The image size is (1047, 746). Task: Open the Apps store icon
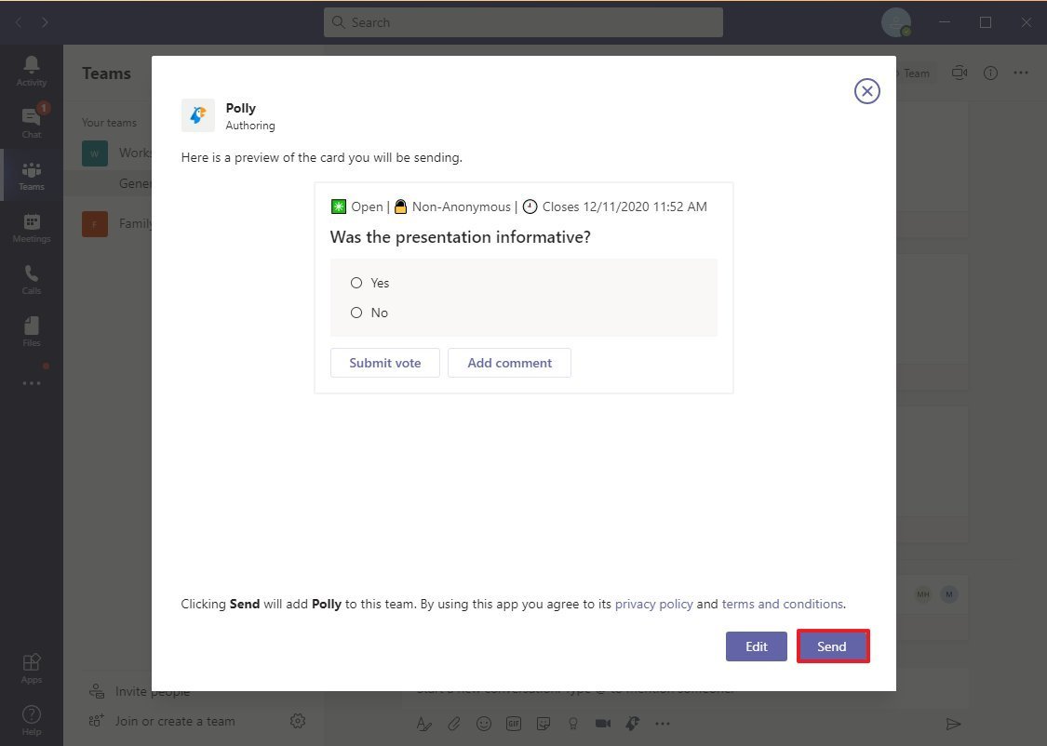[32, 668]
